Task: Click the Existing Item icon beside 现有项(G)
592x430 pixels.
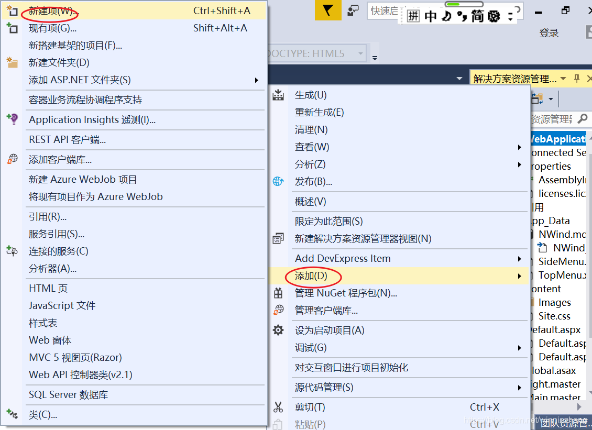Action: pos(12,28)
